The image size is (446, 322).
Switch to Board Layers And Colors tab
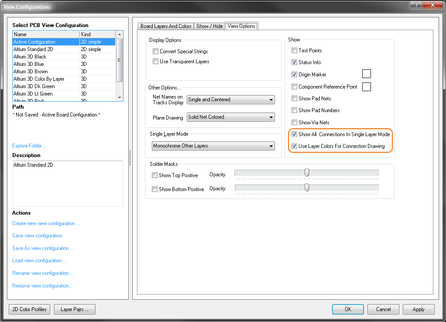click(166, 26)
